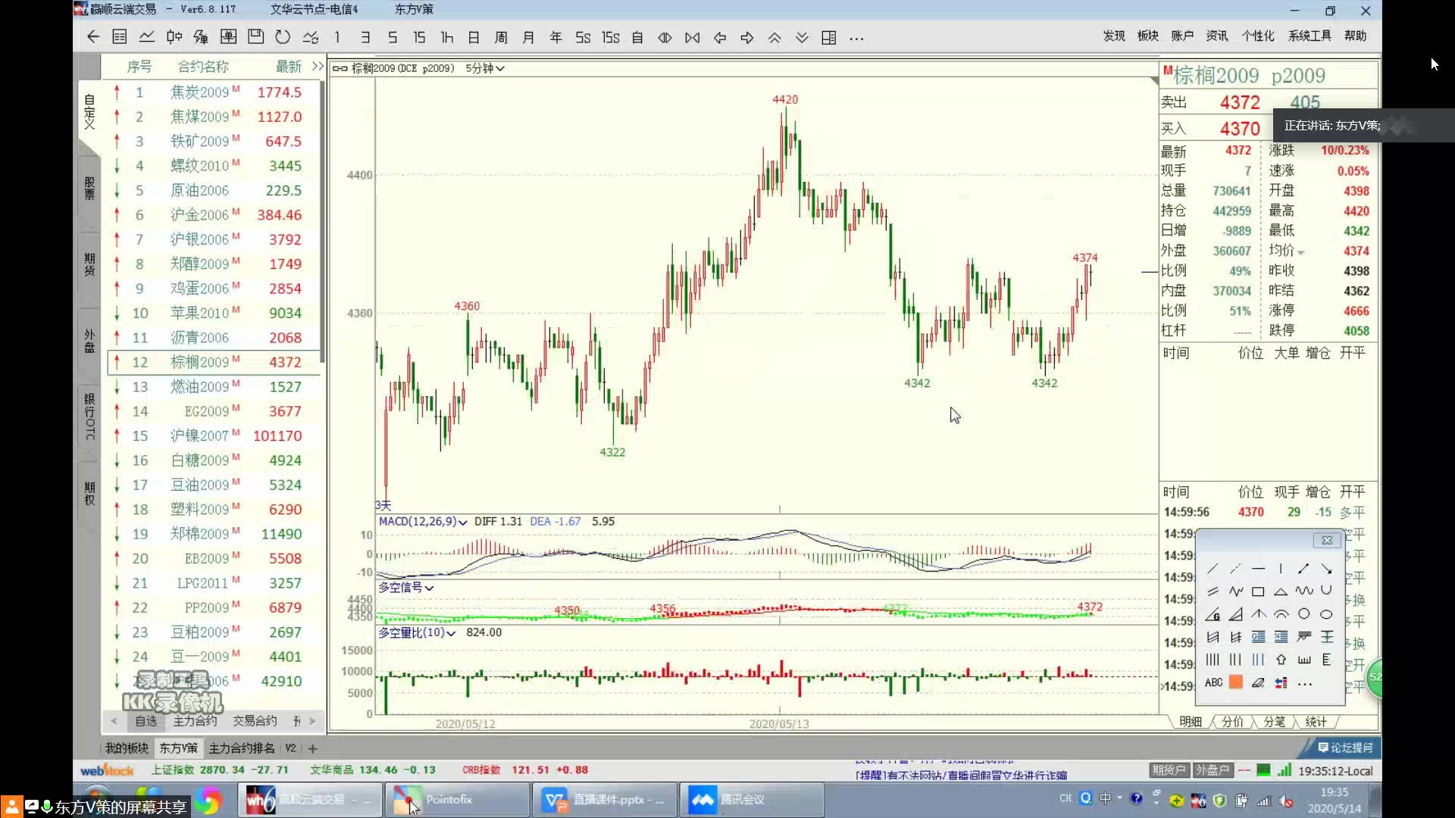
Task: Open the 系统工具 menu
Action: coord(1309,36)
